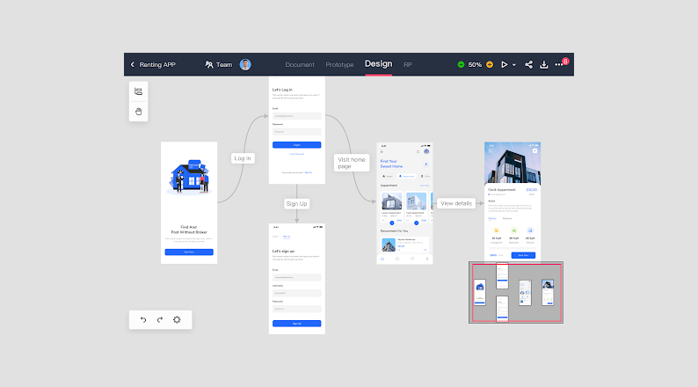Zoom in with the orange plus button
Image resolution: width=698 pixels, height=387 pixels.
tap(490, 64)
